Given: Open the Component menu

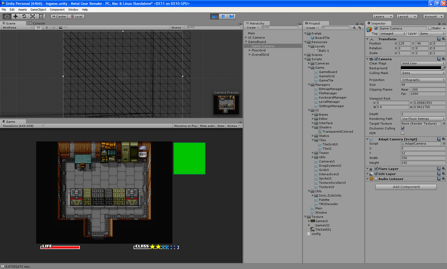Looking at the screenshot, I should click(x=57, y=10).
